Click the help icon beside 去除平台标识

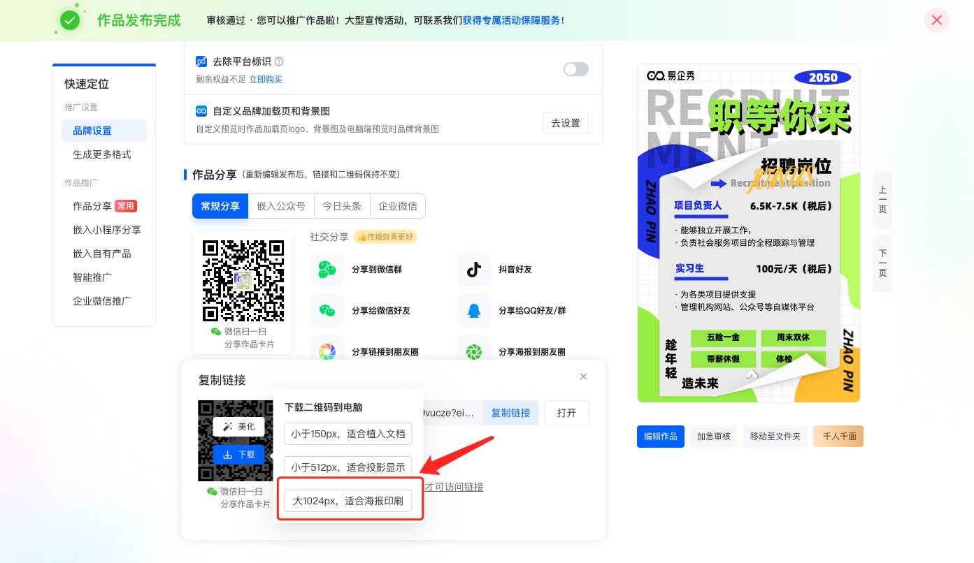pyautogui.click(x=279, y=61)
